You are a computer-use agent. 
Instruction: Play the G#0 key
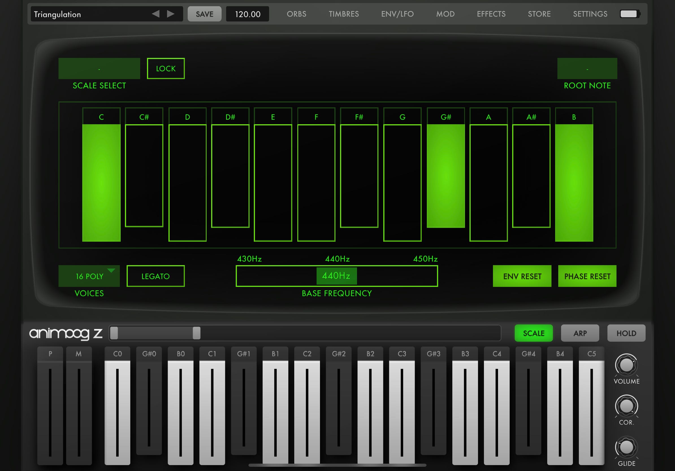click(149, 401)
